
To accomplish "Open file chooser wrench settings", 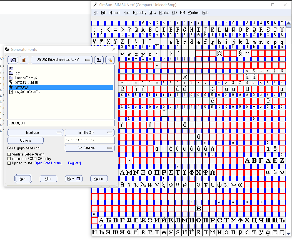I will click(110, 60).
